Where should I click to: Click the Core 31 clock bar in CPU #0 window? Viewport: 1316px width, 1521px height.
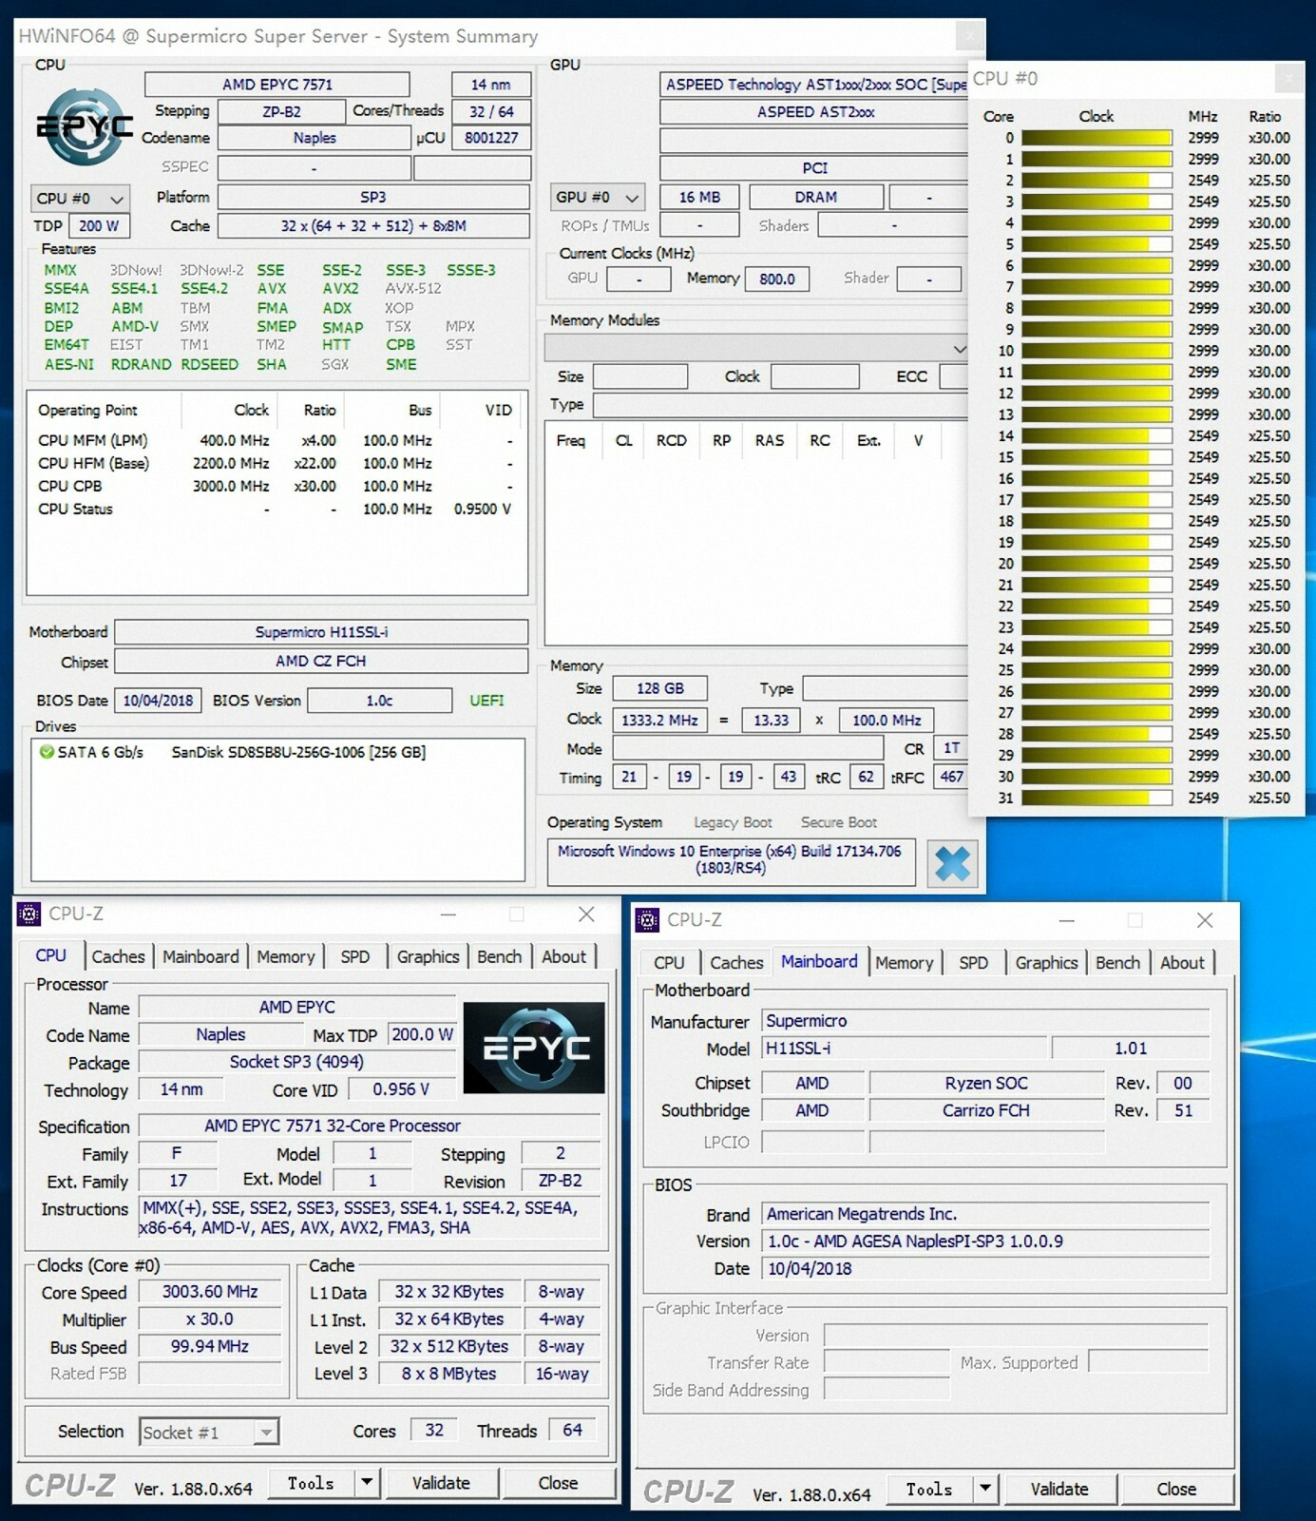(x=1097, y=798)
